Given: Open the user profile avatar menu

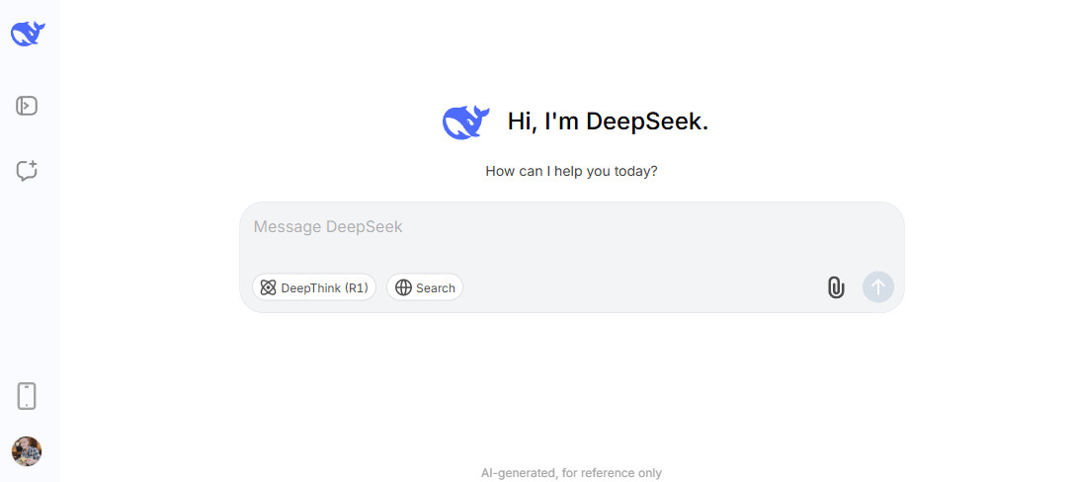Looking at the screenshot, I should (x=27, y=451).
